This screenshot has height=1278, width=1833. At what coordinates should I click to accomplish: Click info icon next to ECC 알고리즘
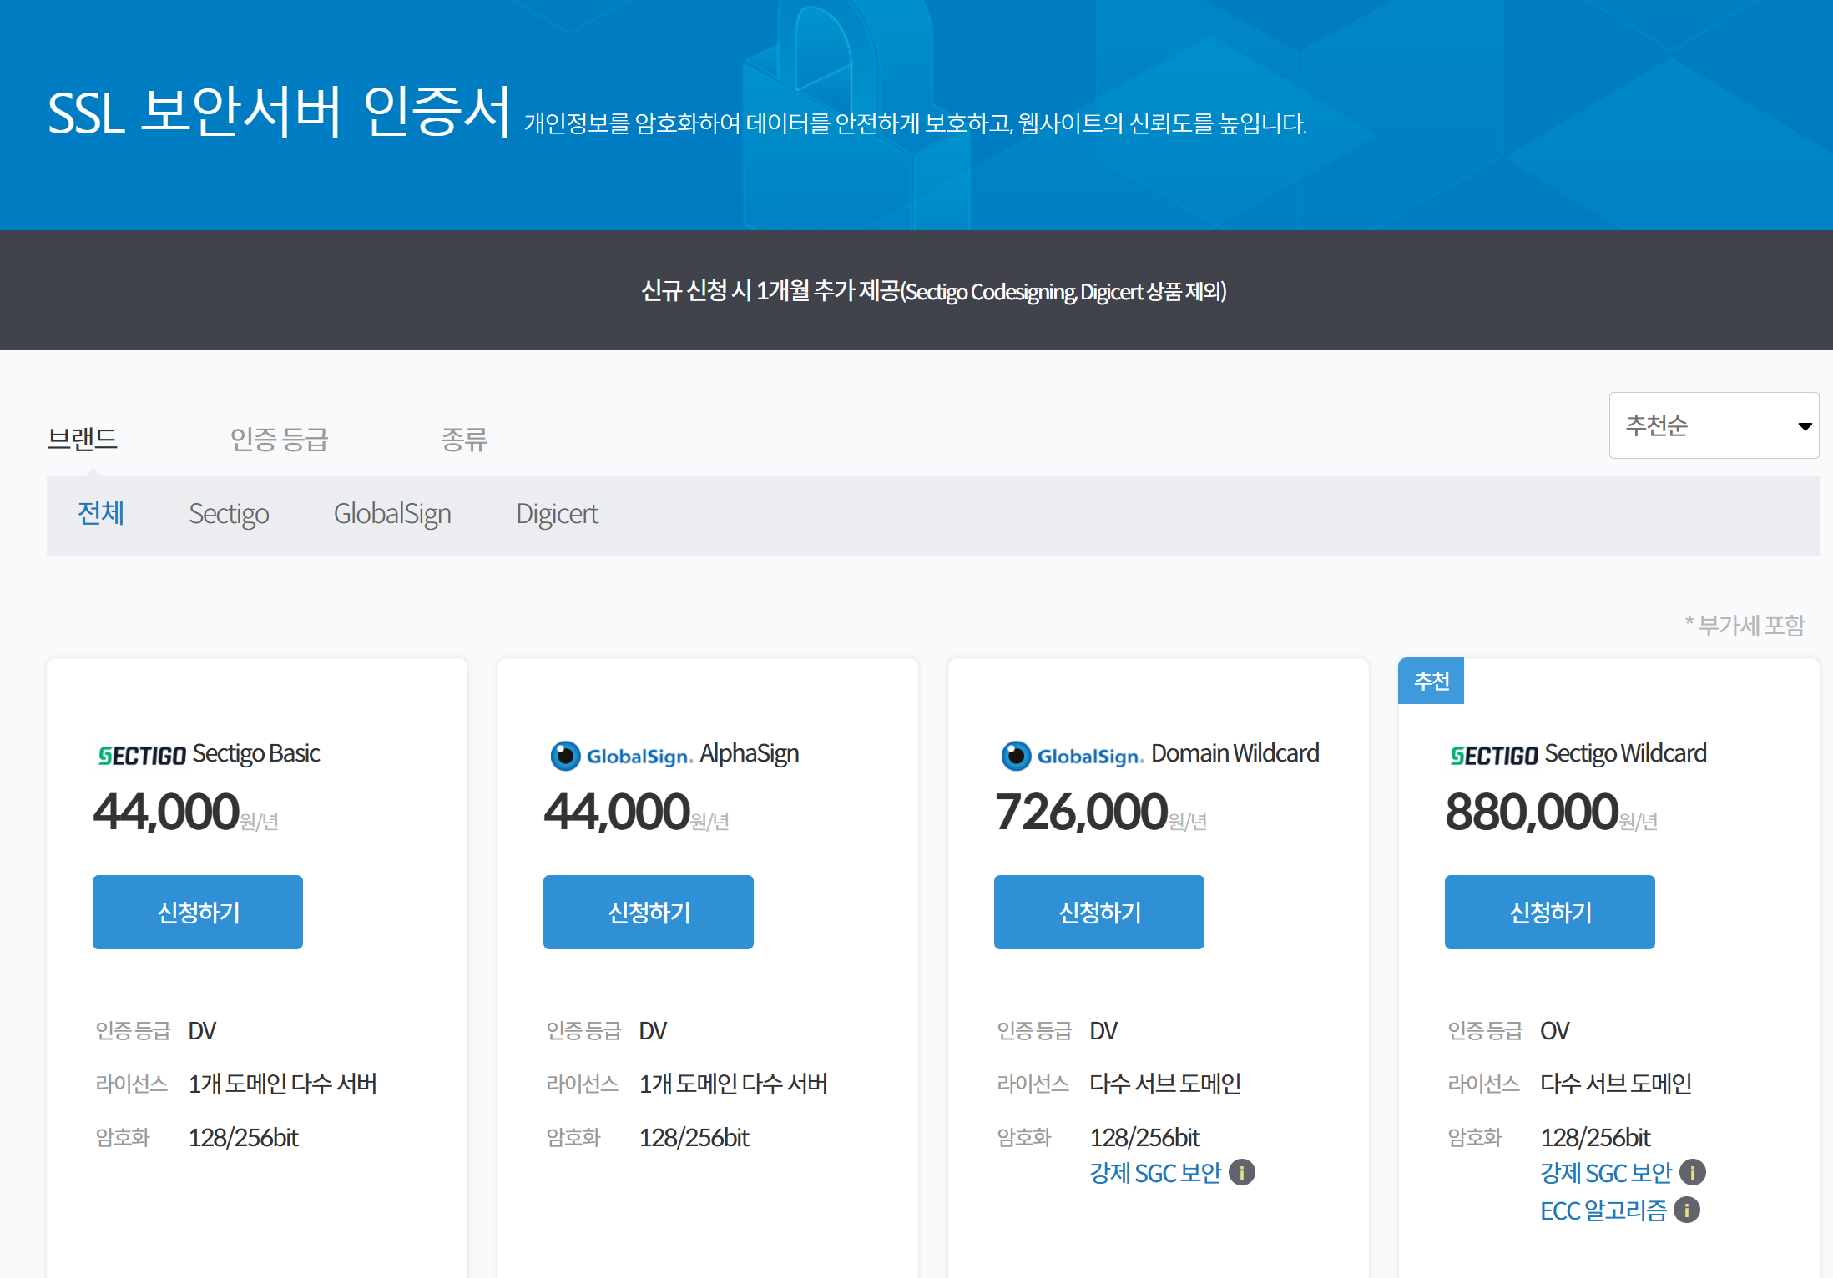(x=1687, y=1210)
